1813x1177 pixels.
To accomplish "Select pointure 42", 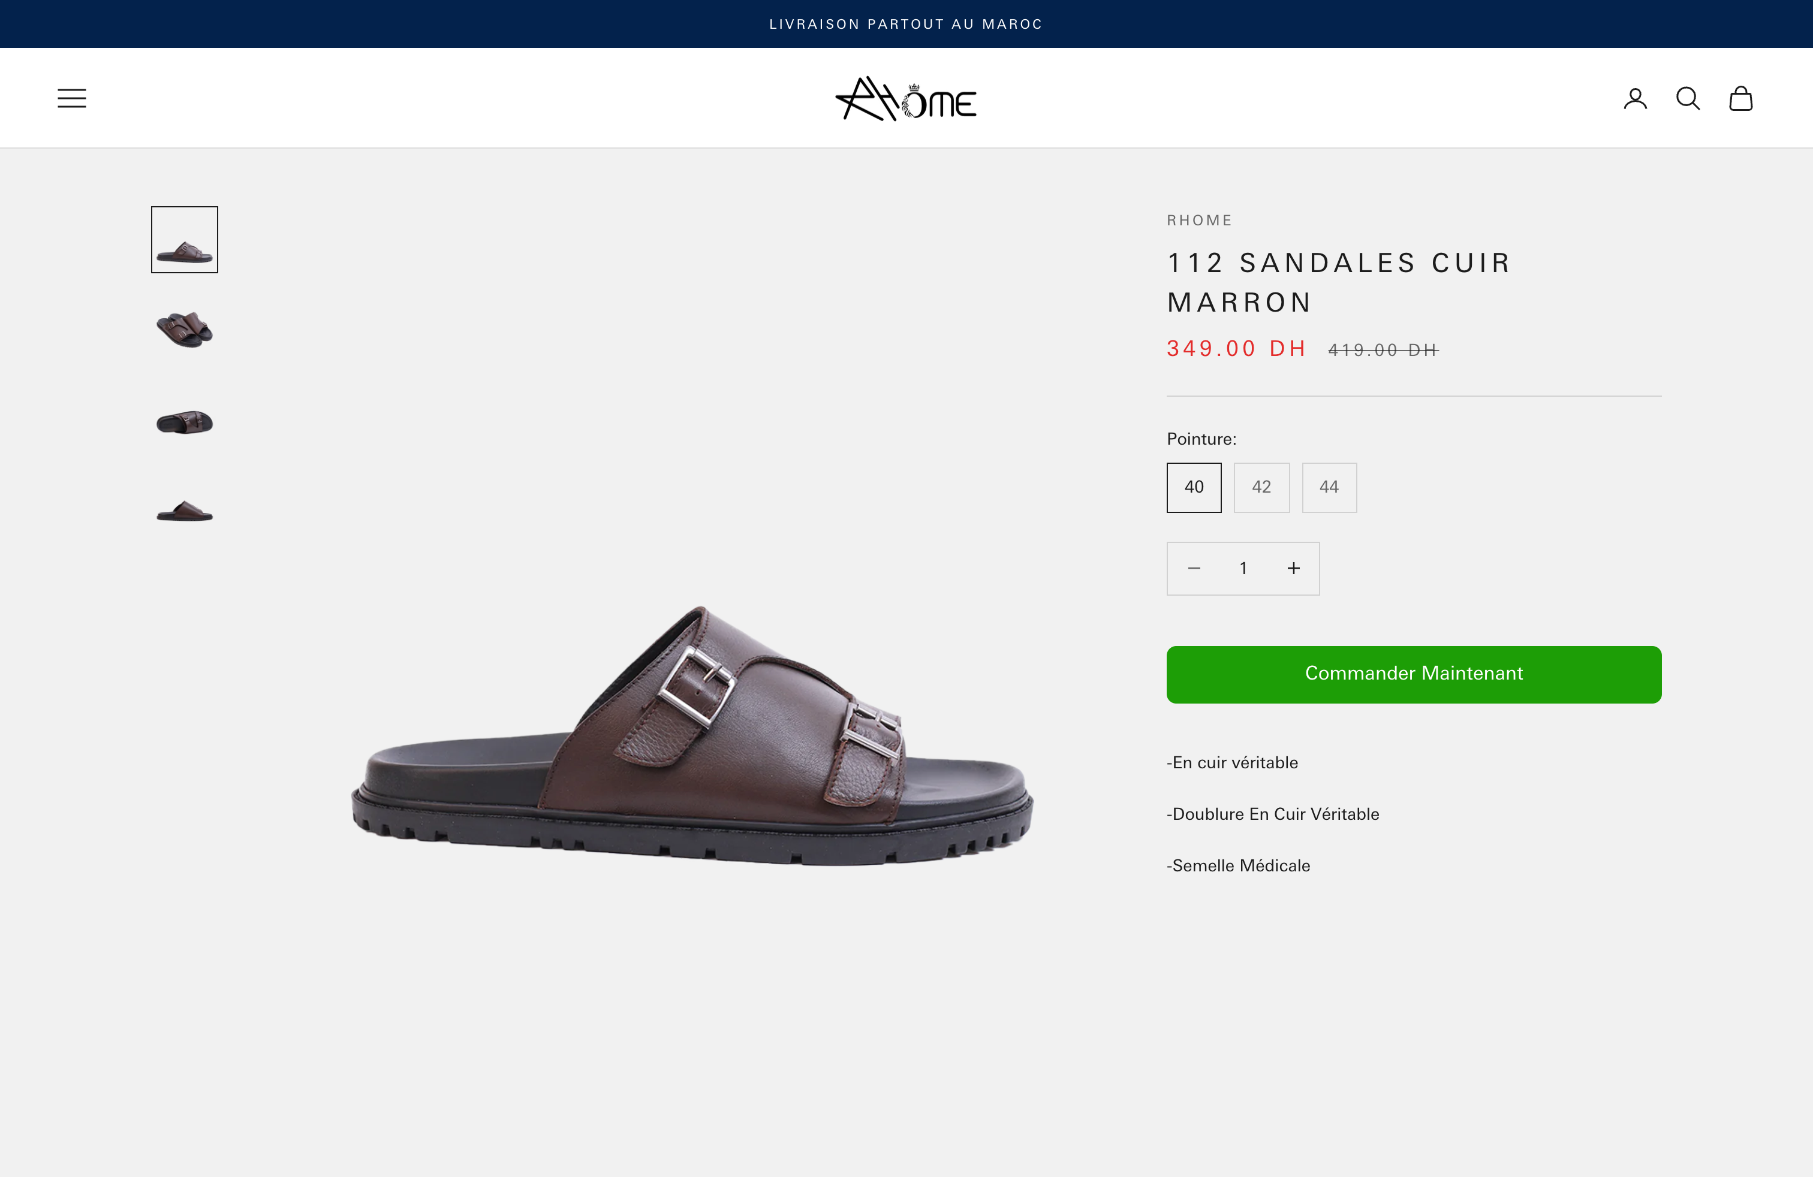I will [x=1261, y=487].
